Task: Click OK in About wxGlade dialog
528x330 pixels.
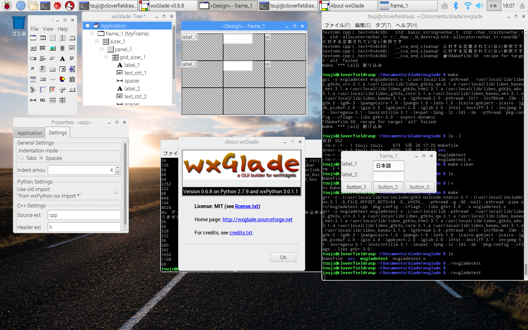Action: click(x=283, y=257)
